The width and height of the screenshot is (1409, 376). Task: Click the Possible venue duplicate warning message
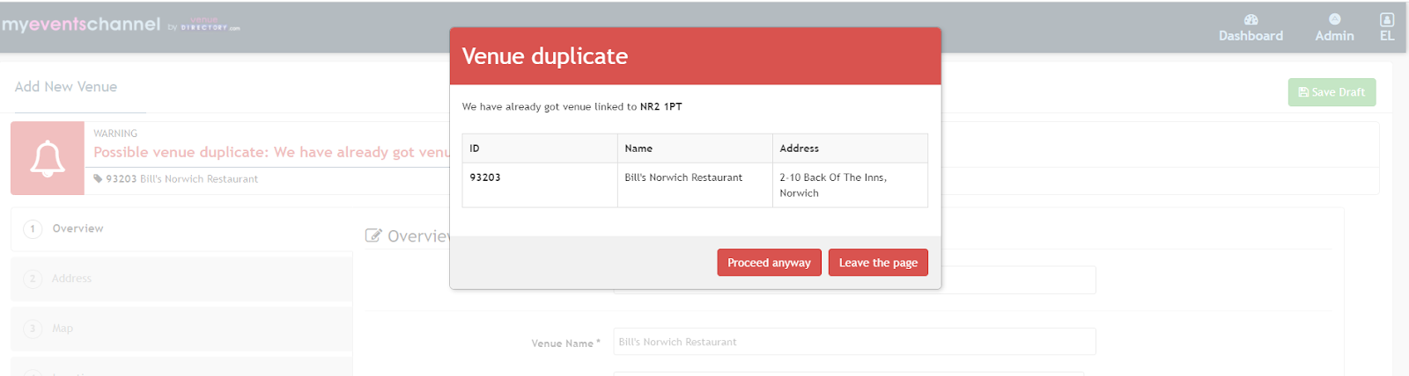click(272, 152)
